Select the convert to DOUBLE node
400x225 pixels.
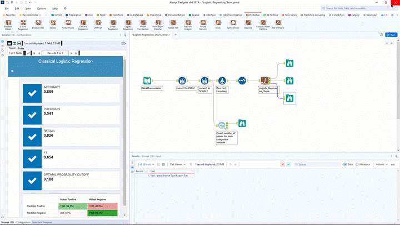[204, 81]
